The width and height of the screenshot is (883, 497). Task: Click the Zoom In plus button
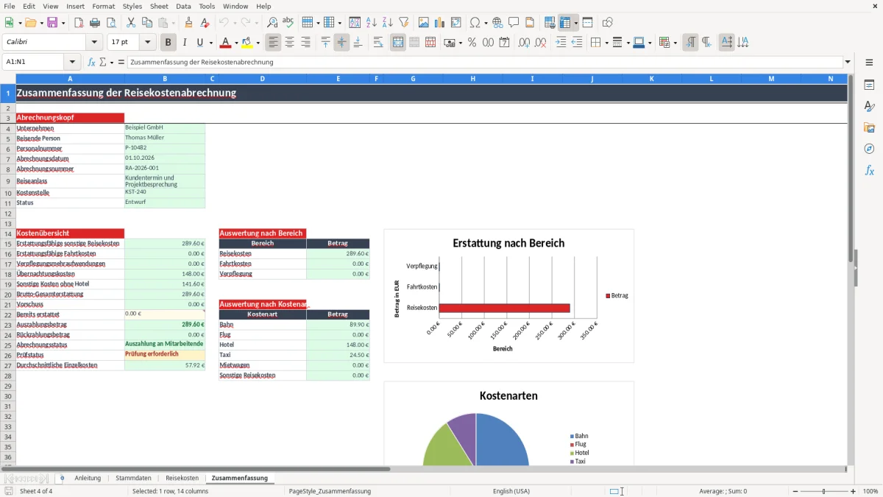coord(854,491)
